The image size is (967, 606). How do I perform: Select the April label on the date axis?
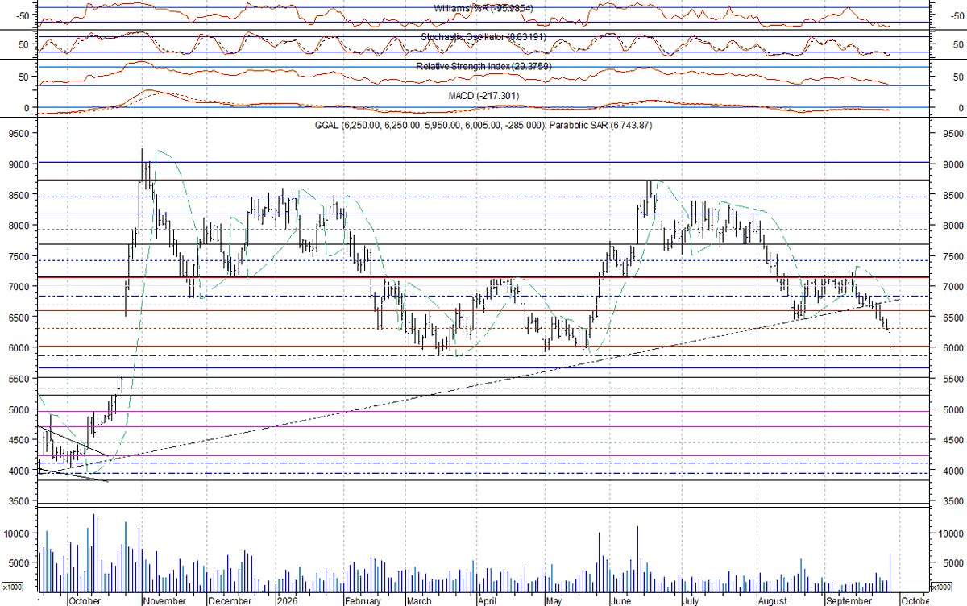(486, 600)
